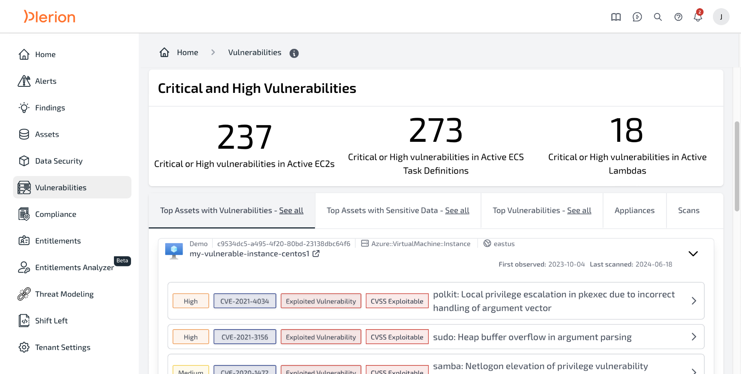Open Home in the sidebar menu
Viewport: 741px width, 374px height.
(x=72, y=55)
